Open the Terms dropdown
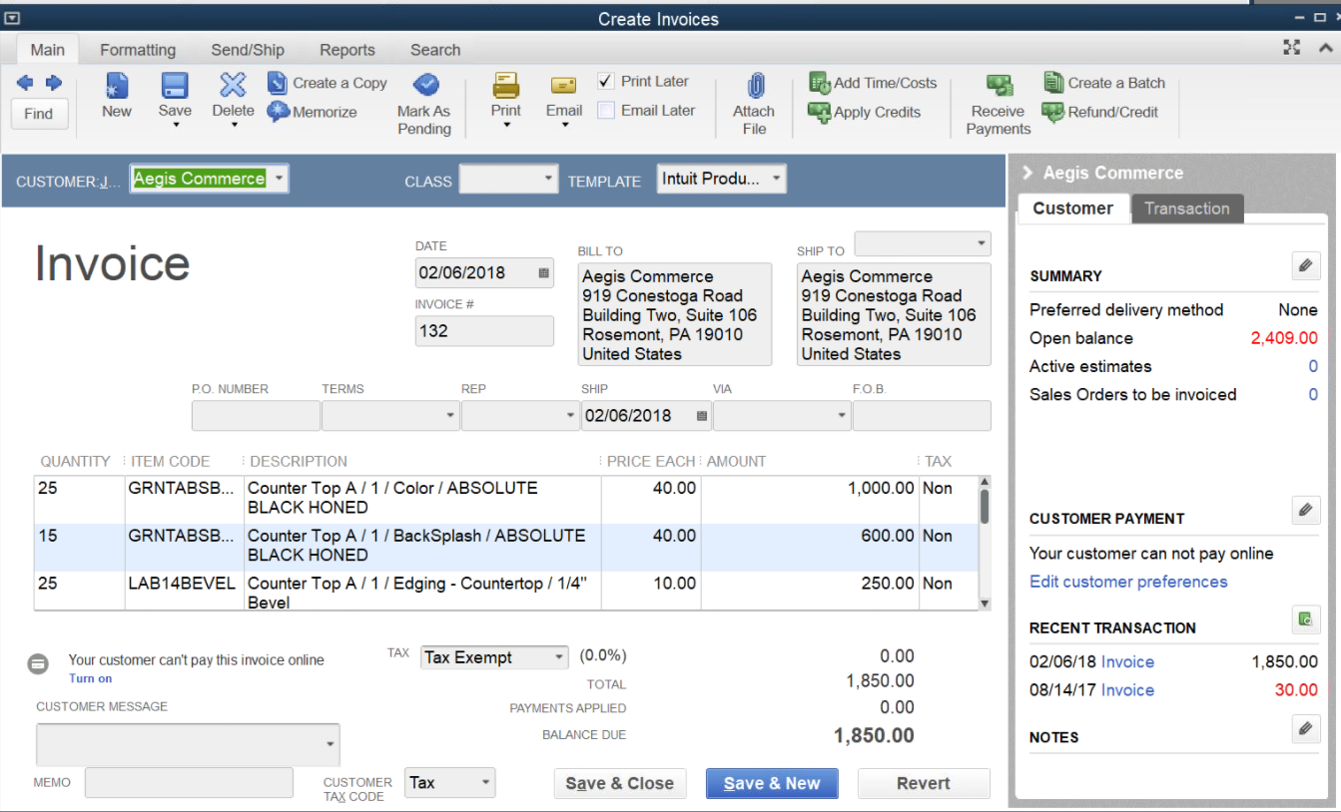This screenshot has width=1341, height=812. coord(450,416)
